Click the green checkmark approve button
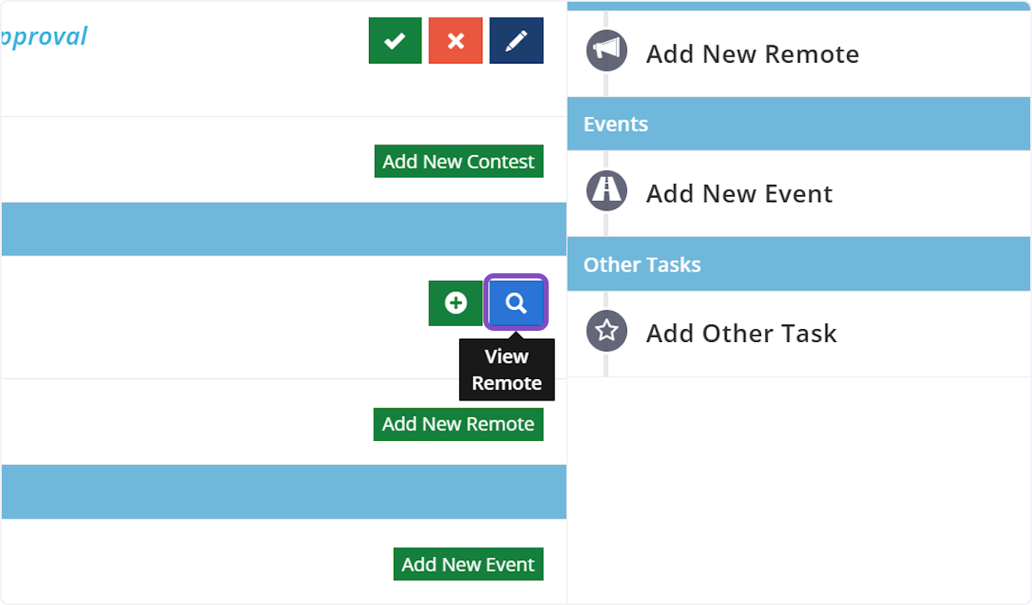1032x605 pixels. pos(395,40)
